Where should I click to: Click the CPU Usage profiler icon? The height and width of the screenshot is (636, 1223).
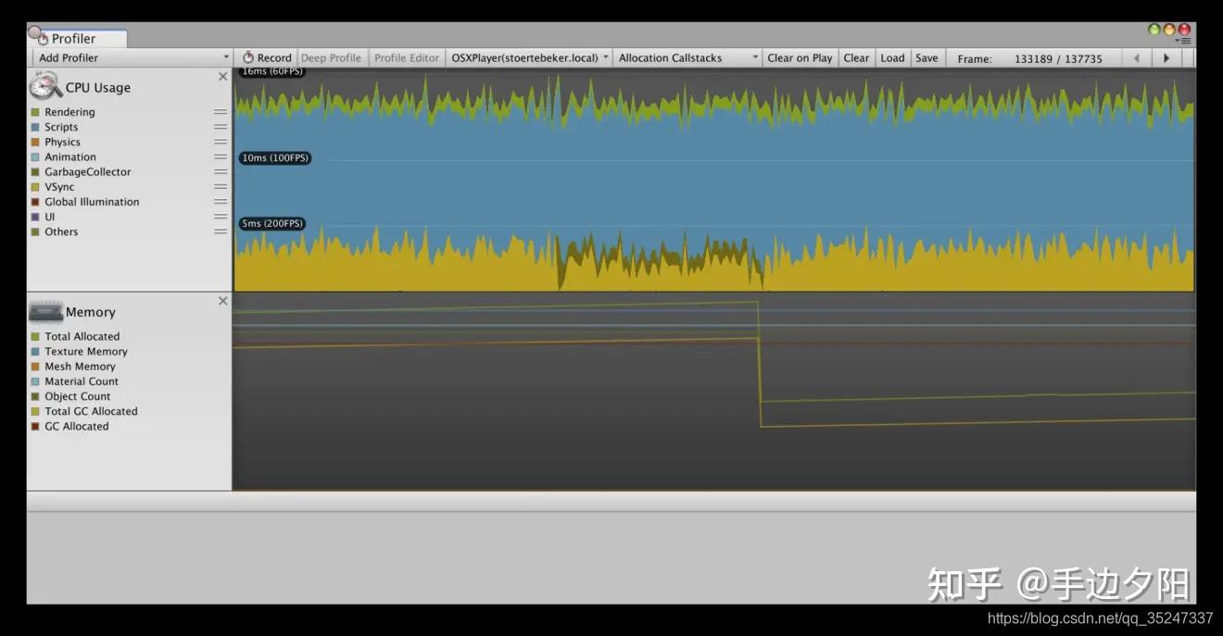pos(44,86)
